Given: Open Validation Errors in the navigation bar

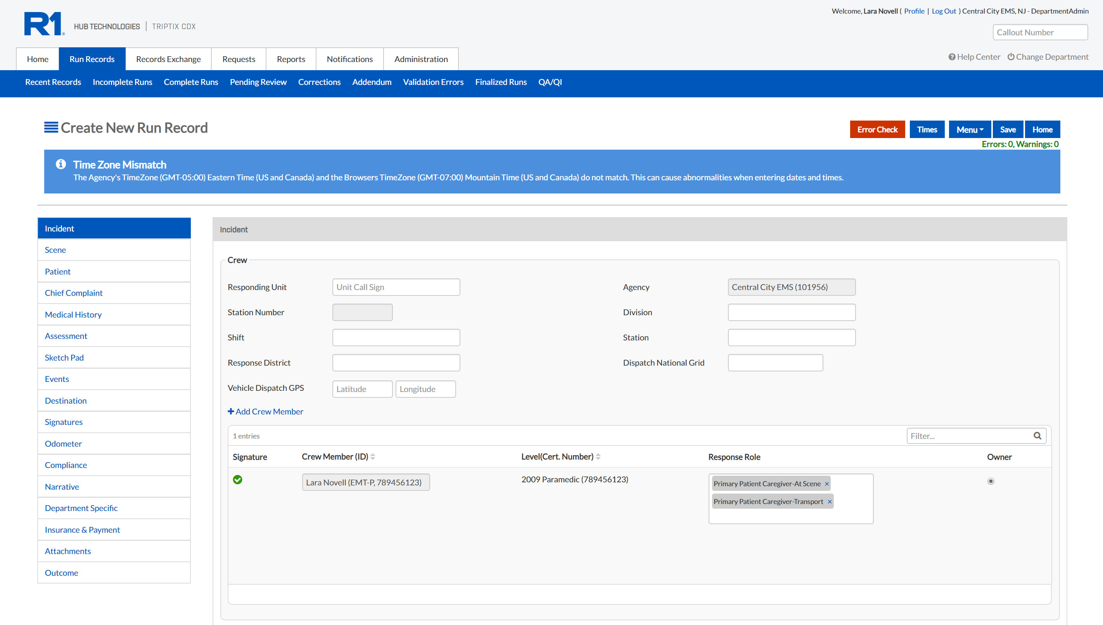Looking at the screenshot, I should 433,82.
